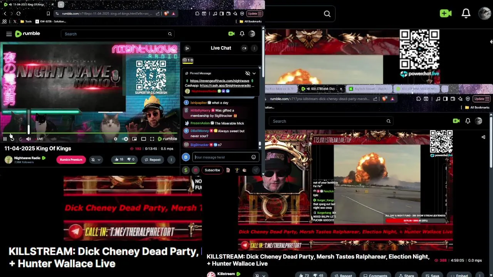Open Live Chat three-dot options menu
The height and width of the screenshot is (277, 493).
point(254,48)
